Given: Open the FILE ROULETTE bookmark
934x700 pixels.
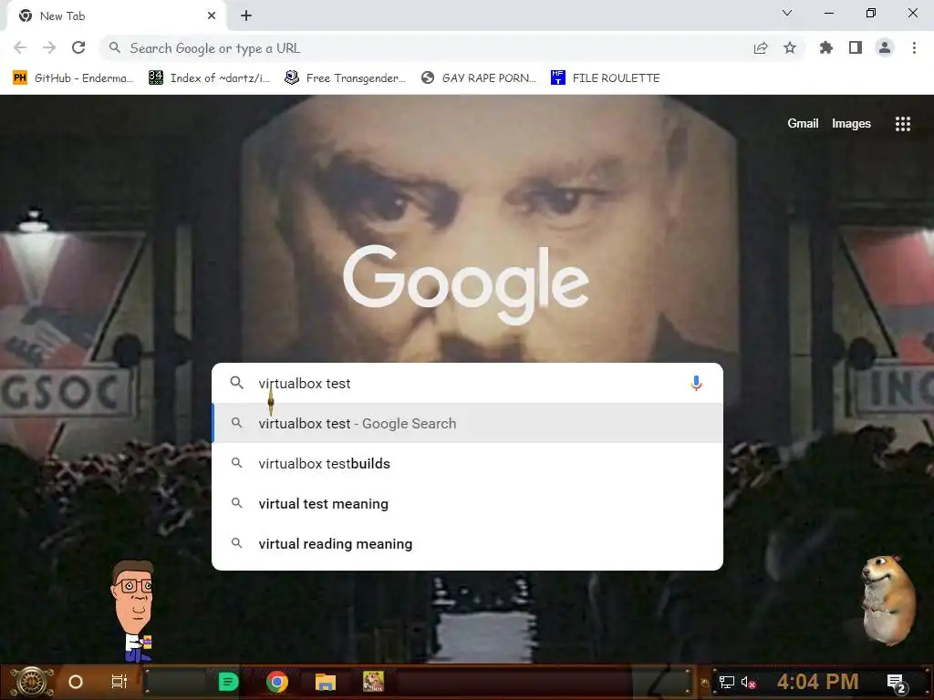Looking at the screenshot, I should (606, 78).
